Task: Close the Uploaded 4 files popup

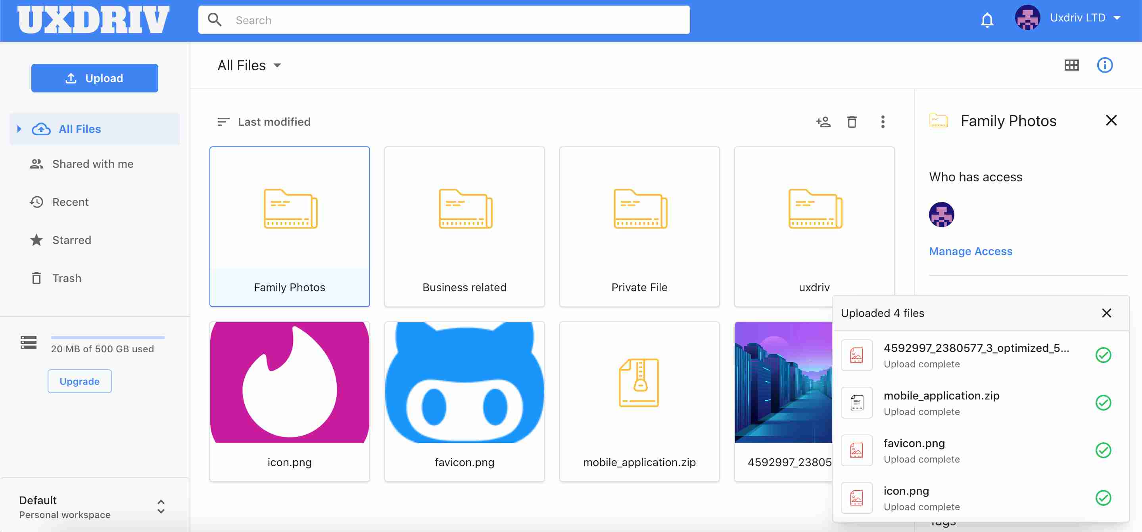Action: coord(1107,313)
